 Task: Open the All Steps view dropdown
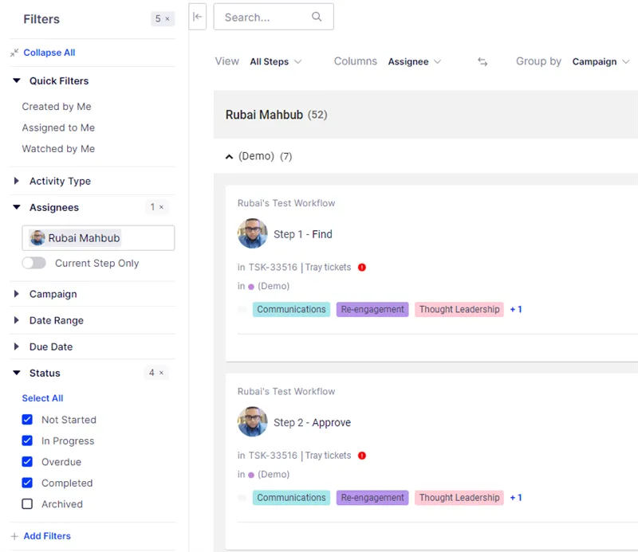click(275, 62)
